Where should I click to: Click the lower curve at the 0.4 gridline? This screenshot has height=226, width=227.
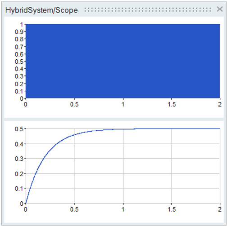[x=56, y=144]
